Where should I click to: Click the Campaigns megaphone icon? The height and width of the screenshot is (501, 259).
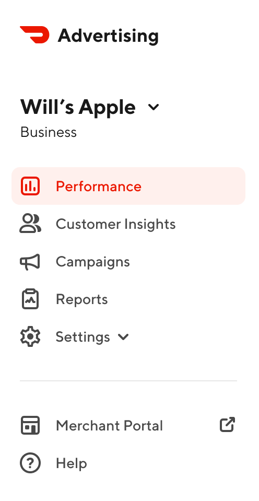(x=30, y=262)
